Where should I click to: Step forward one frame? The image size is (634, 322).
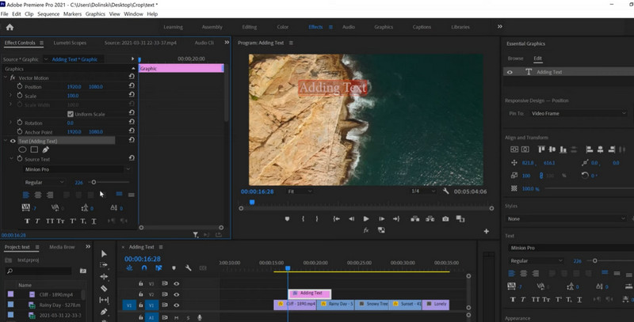(x=381, y=218)
